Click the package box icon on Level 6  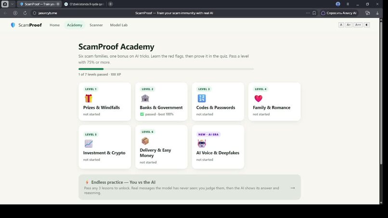tap(145, 141)
